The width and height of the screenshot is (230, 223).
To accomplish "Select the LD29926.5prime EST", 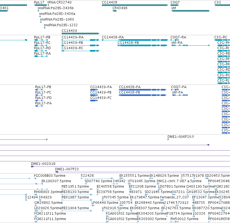I will (x=39, y=211).
